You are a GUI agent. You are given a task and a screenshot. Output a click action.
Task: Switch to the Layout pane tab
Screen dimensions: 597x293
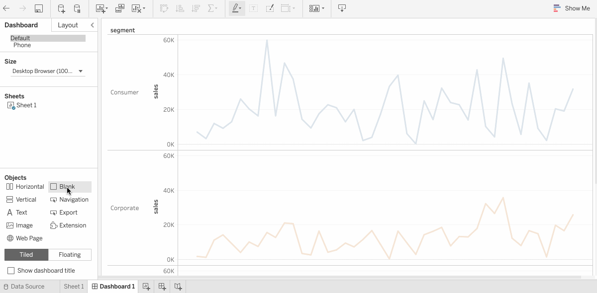(68, 25)
